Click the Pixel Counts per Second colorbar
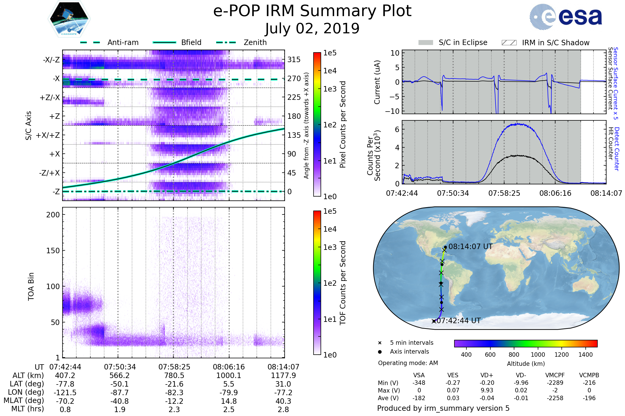 pyautogui.click(x=317, y=124)
